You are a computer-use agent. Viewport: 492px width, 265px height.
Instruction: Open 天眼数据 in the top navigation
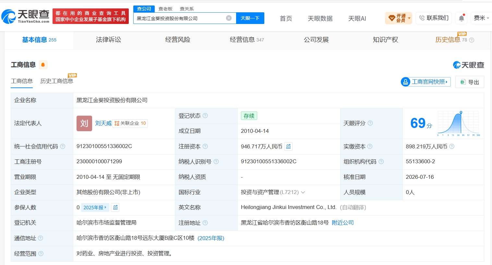click(320, 18)
